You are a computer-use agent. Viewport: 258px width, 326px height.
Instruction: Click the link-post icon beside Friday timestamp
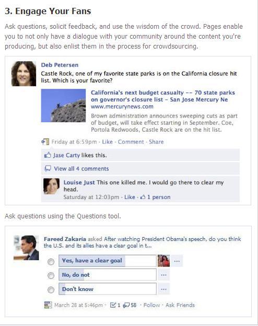[45, 142]
